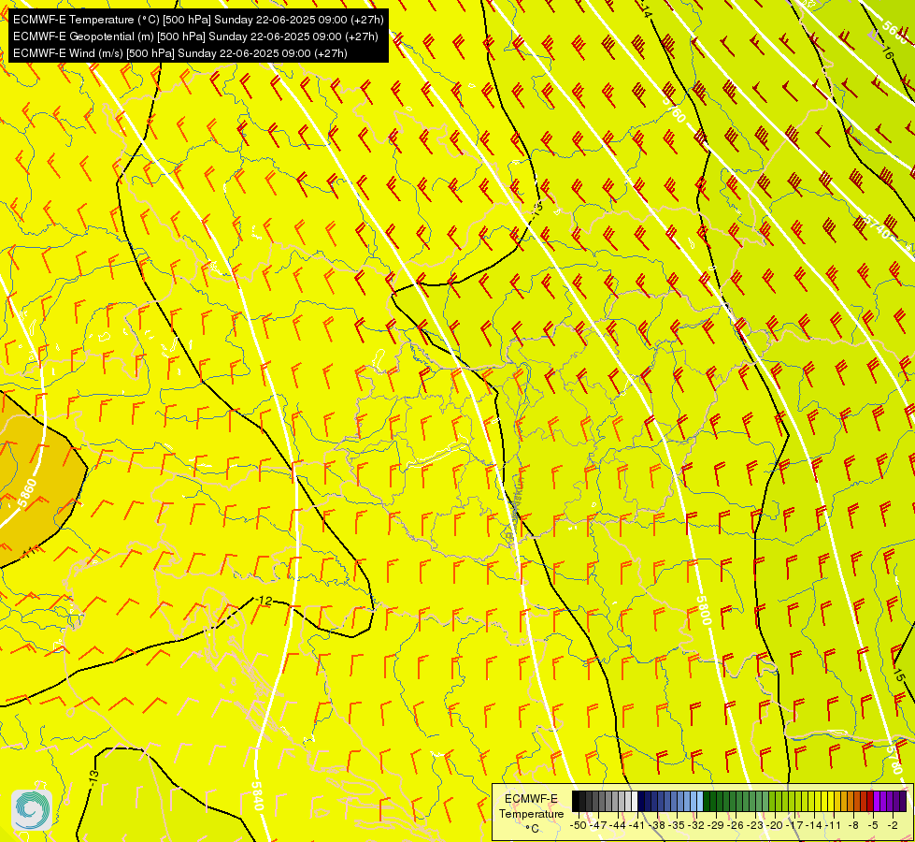Viewport: 915px width, 842px height.
Task: Click the 5780 geopotential contour label
Action: 895,759
